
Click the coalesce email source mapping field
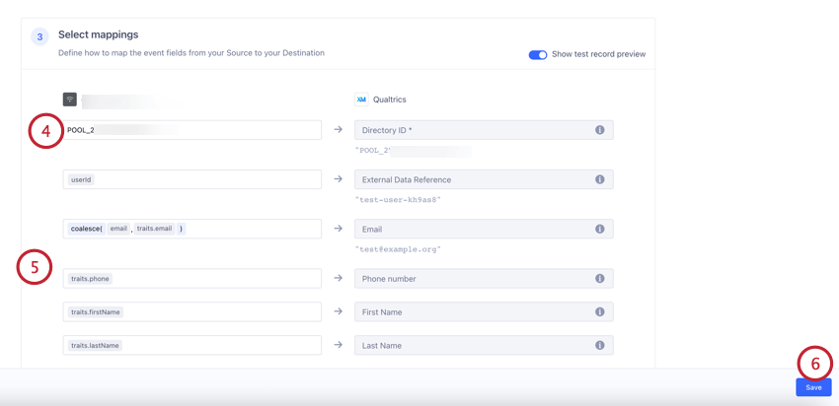click(x=247, y=229)
